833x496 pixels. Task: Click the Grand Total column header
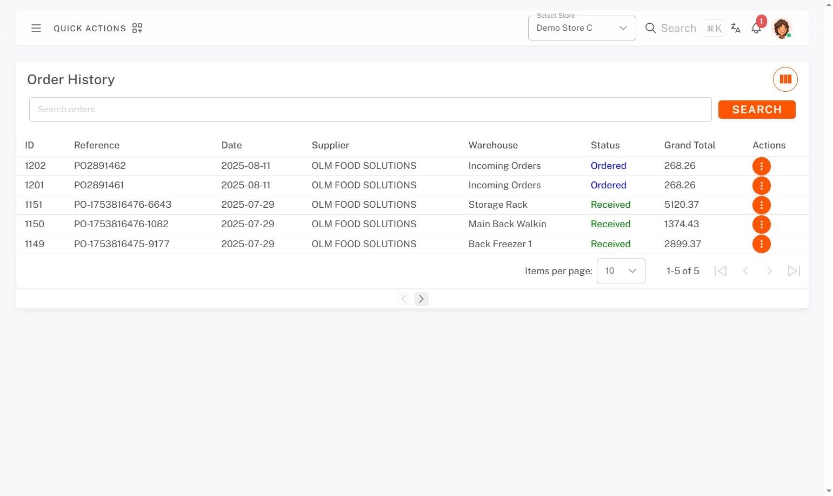point(689,145)
